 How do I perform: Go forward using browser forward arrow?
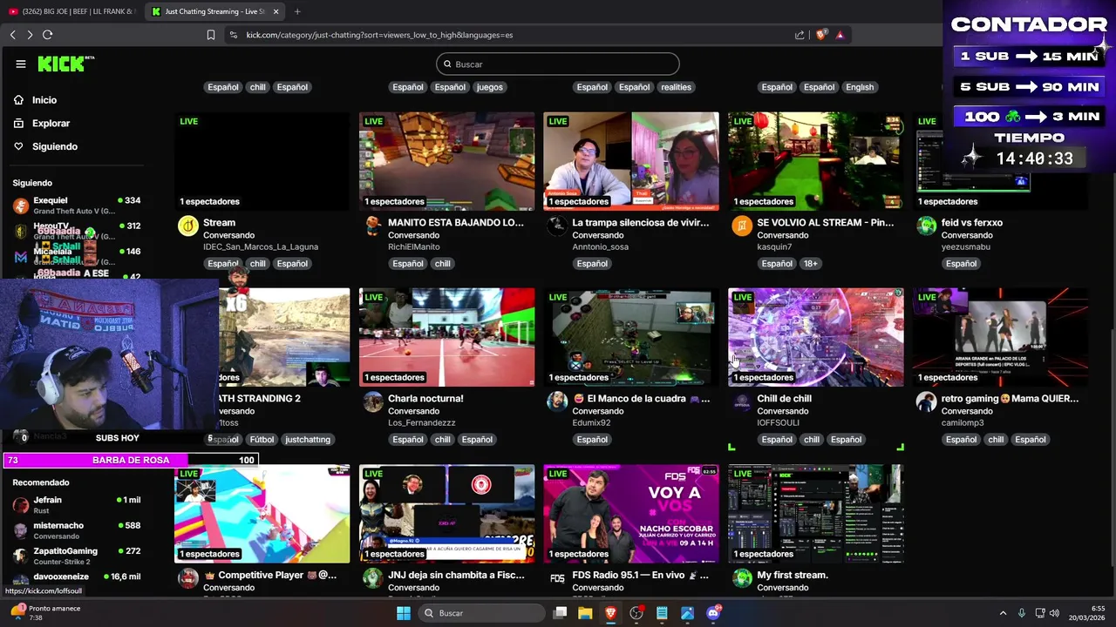[30, 35]
